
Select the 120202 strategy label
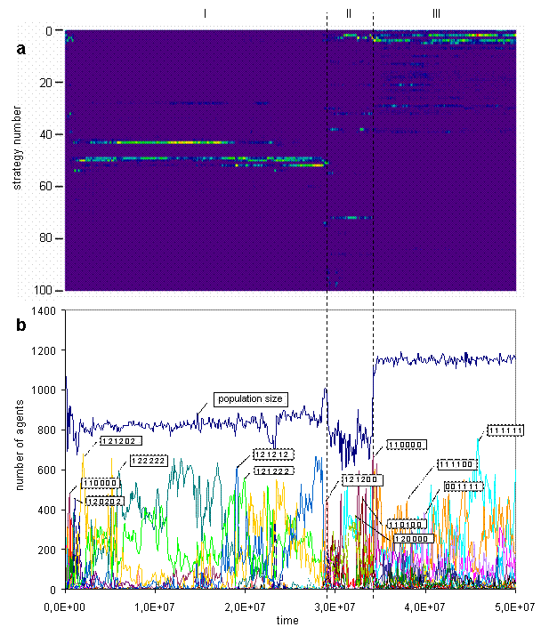[104, 502]
